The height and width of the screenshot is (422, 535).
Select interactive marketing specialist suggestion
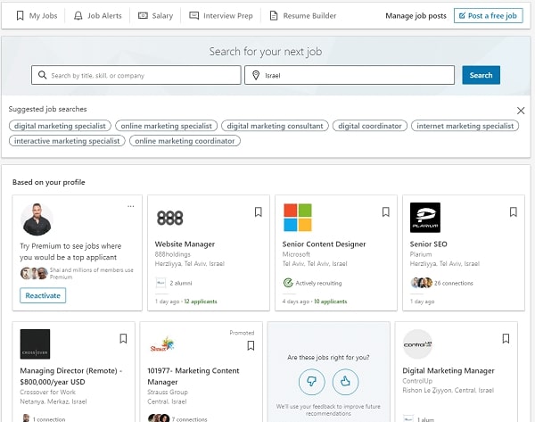point(67,141)
